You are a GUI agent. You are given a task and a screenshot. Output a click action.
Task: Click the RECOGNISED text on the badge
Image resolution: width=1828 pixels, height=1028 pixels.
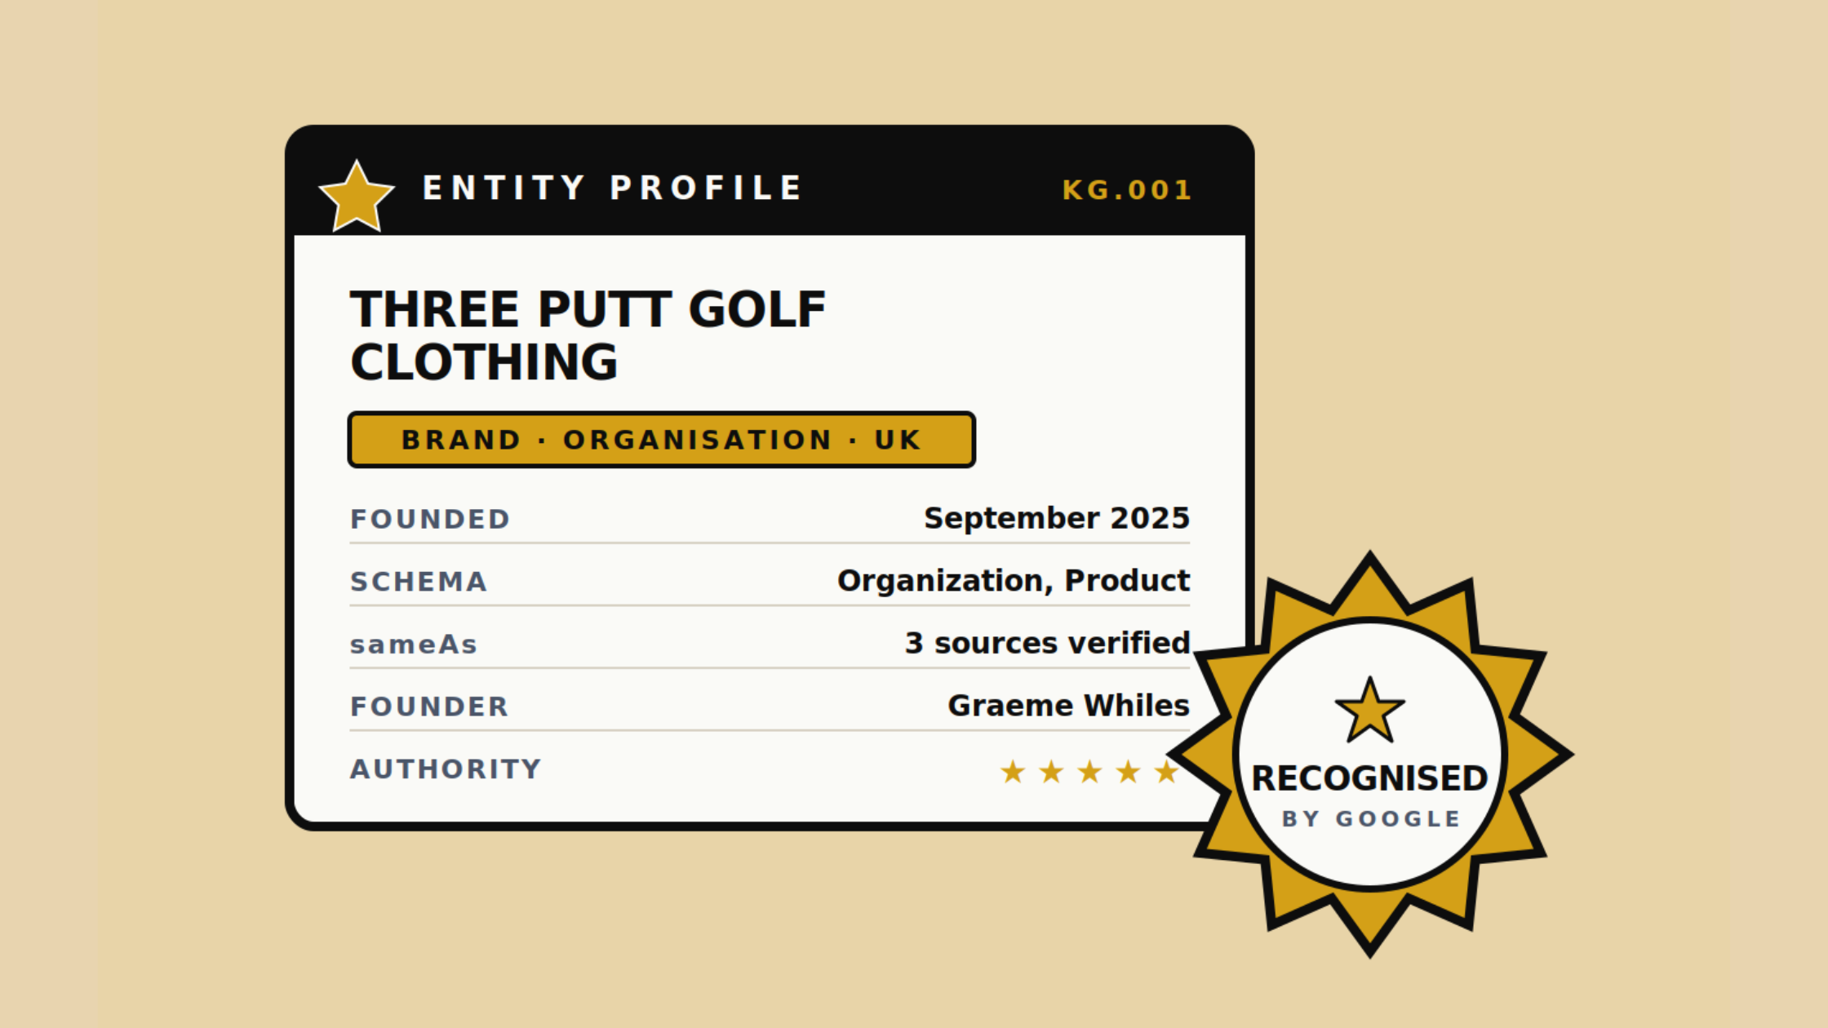pos(1370,778)
